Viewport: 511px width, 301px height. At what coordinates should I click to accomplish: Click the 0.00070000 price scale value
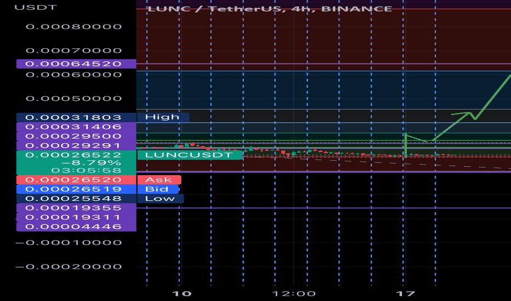(x=73, y=50)
